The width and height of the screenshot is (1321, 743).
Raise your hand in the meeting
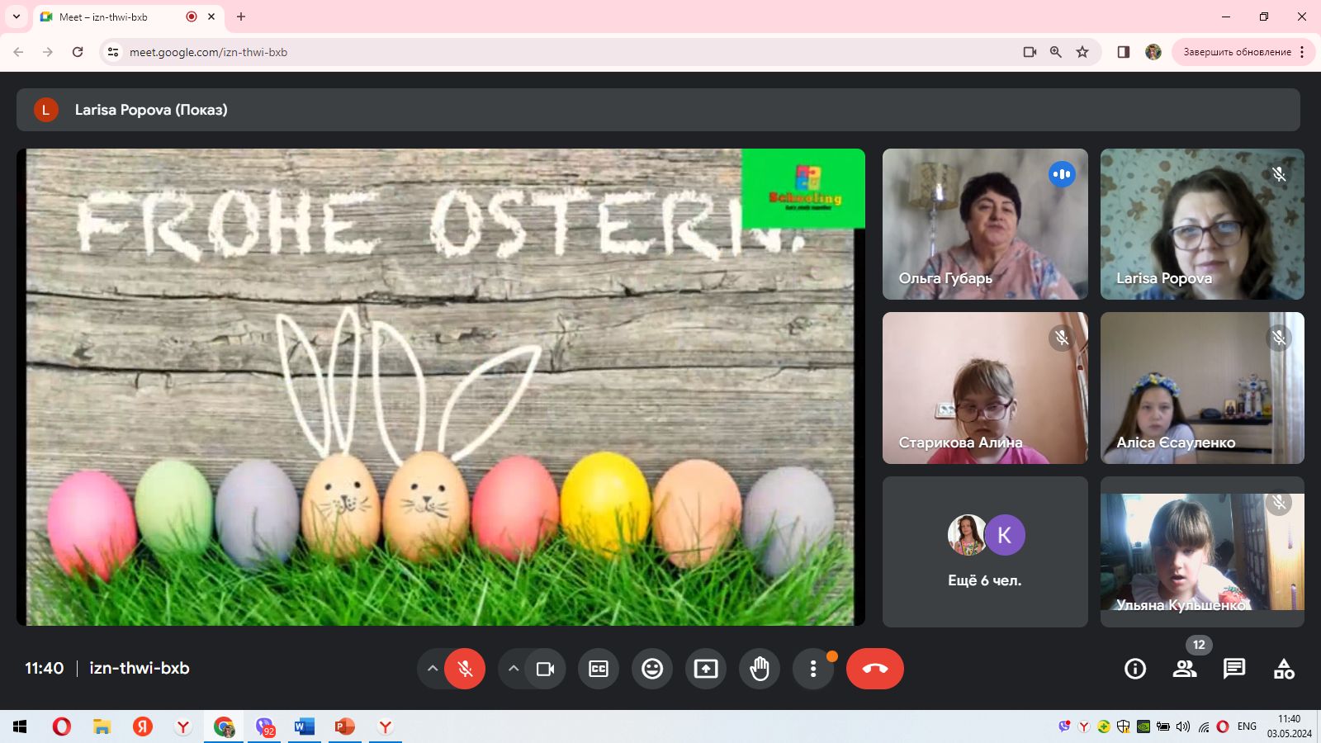760,669
